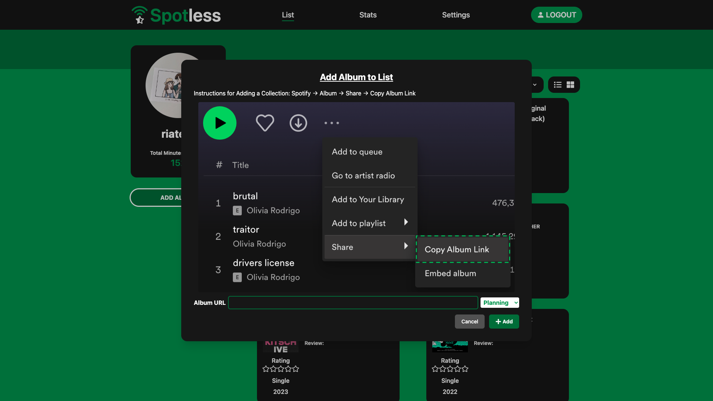Viewport: 713px width, 401px height.
Task: Click the explicit badge next to brutal
Action: pyautogui.click(x=237, y=211)
